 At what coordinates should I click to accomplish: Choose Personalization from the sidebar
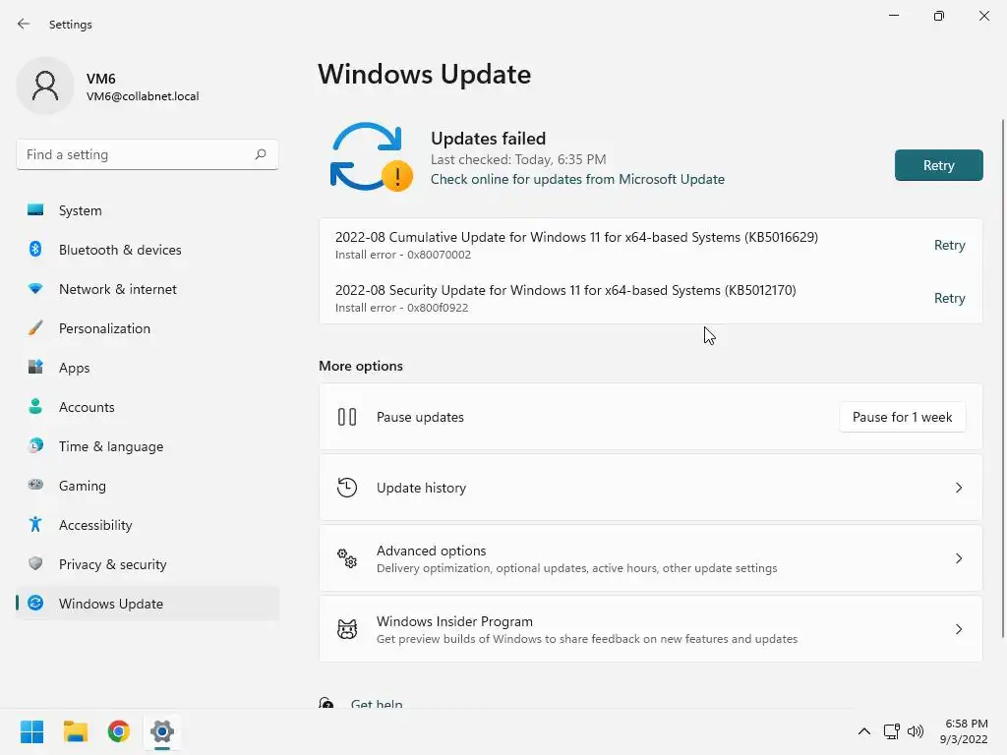(148, 328)
